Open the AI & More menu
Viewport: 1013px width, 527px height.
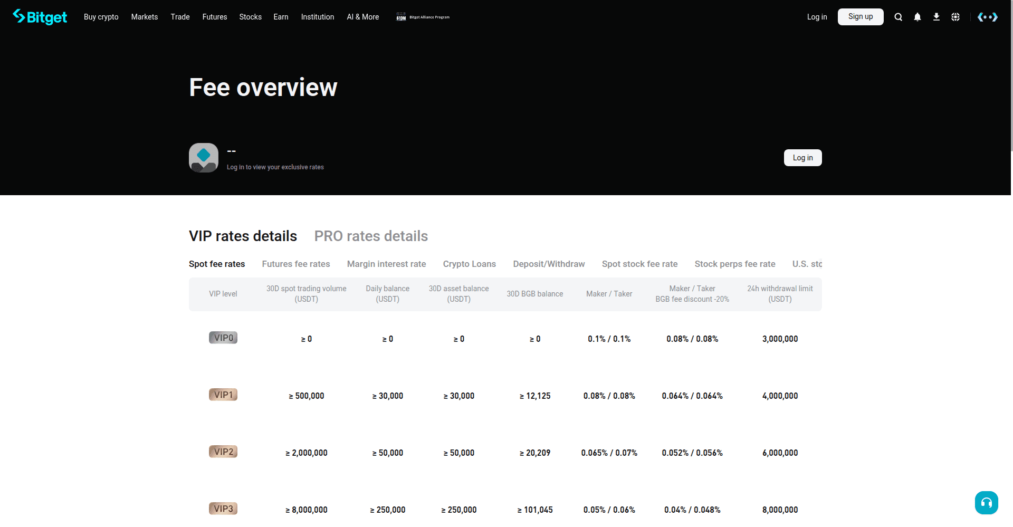point(363,17)
